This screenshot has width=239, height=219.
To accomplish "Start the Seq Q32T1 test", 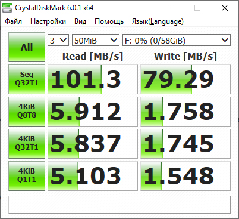I will point(27,79).
